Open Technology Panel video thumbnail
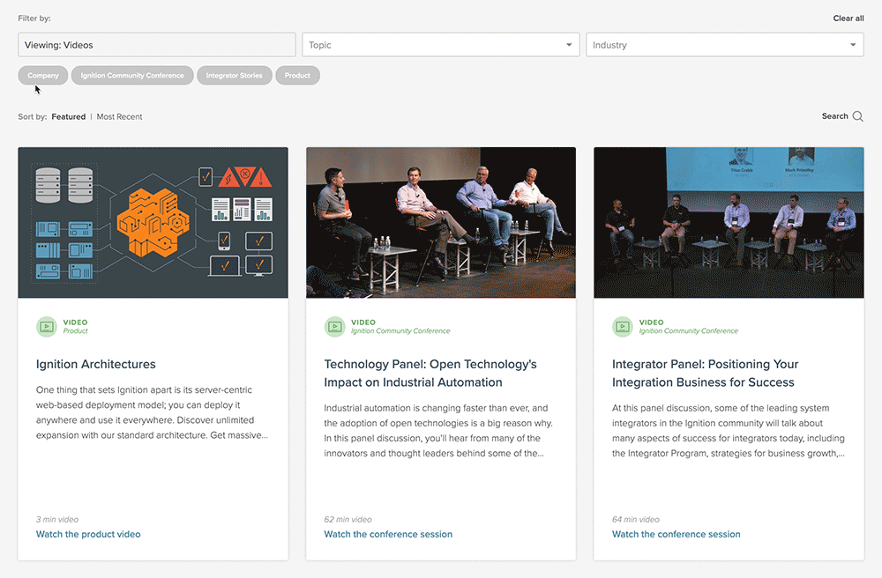Viewport: 882px width, 578px height. click(x=441, y=222)
